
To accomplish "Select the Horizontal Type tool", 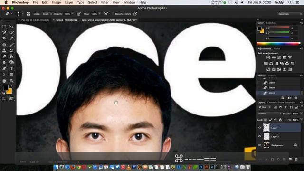I will tap(11, 68).
